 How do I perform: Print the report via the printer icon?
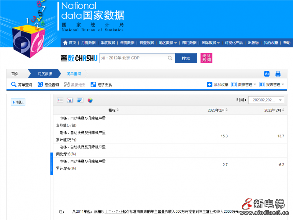(278, 74)
